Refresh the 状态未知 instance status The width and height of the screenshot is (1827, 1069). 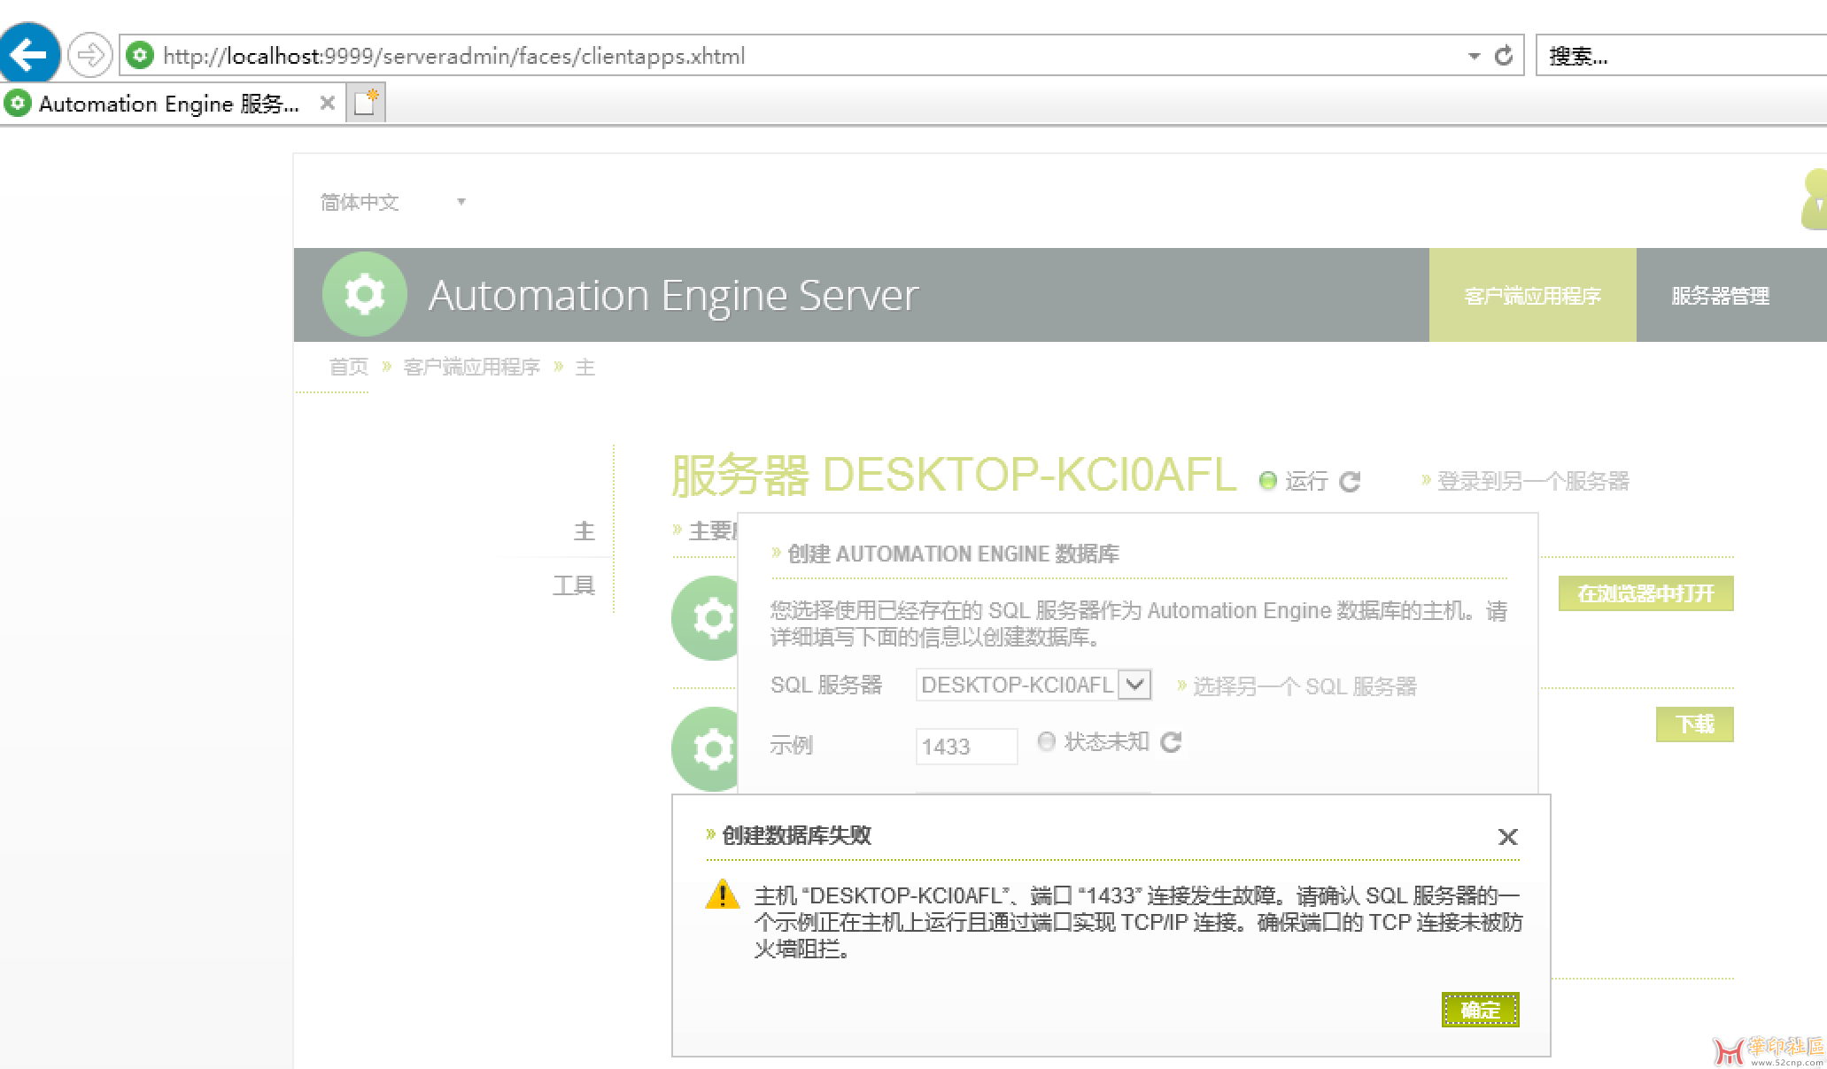pyautogui.click(x=1171, y=741)
